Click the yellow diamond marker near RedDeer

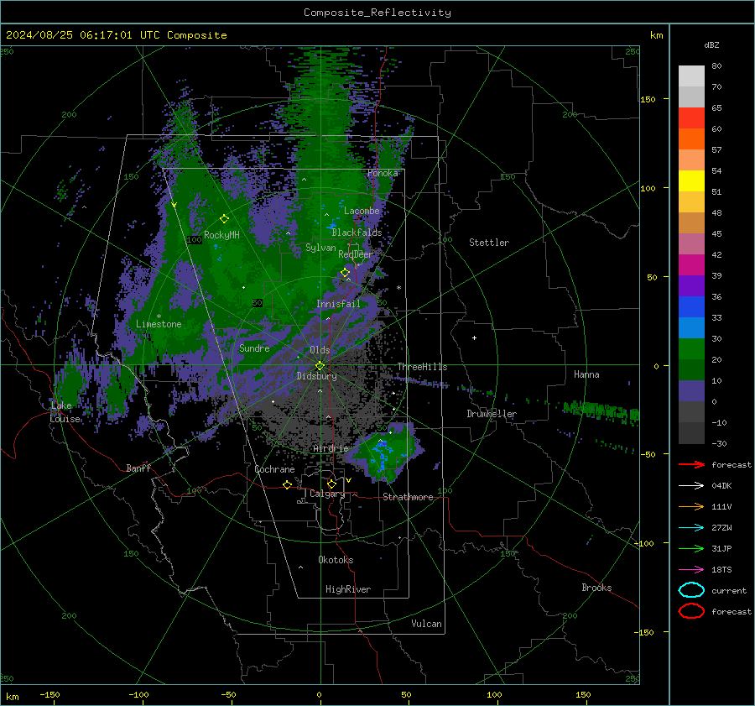[x=345, y=273]
